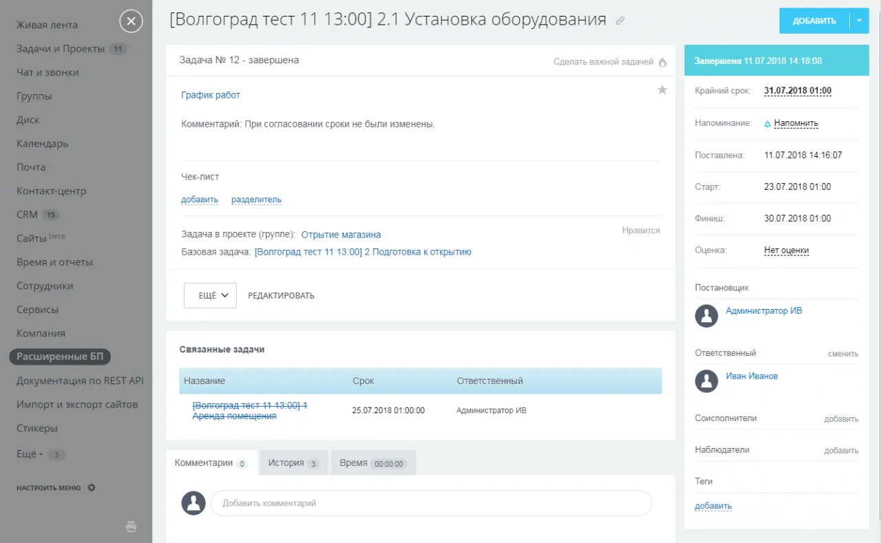Click in the Добавить комментарий field
Viewport: 881px width, 543px height.
coord(430,503)
